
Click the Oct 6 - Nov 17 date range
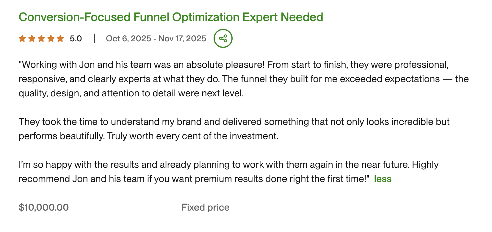pyautogui.click(x=156, y=38)
